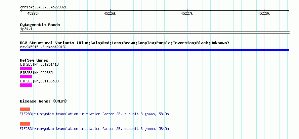Open the first EIF2B3 eukaryotic translation initiation link
This screenshot has width=299, height=139.
click(94, 114)
